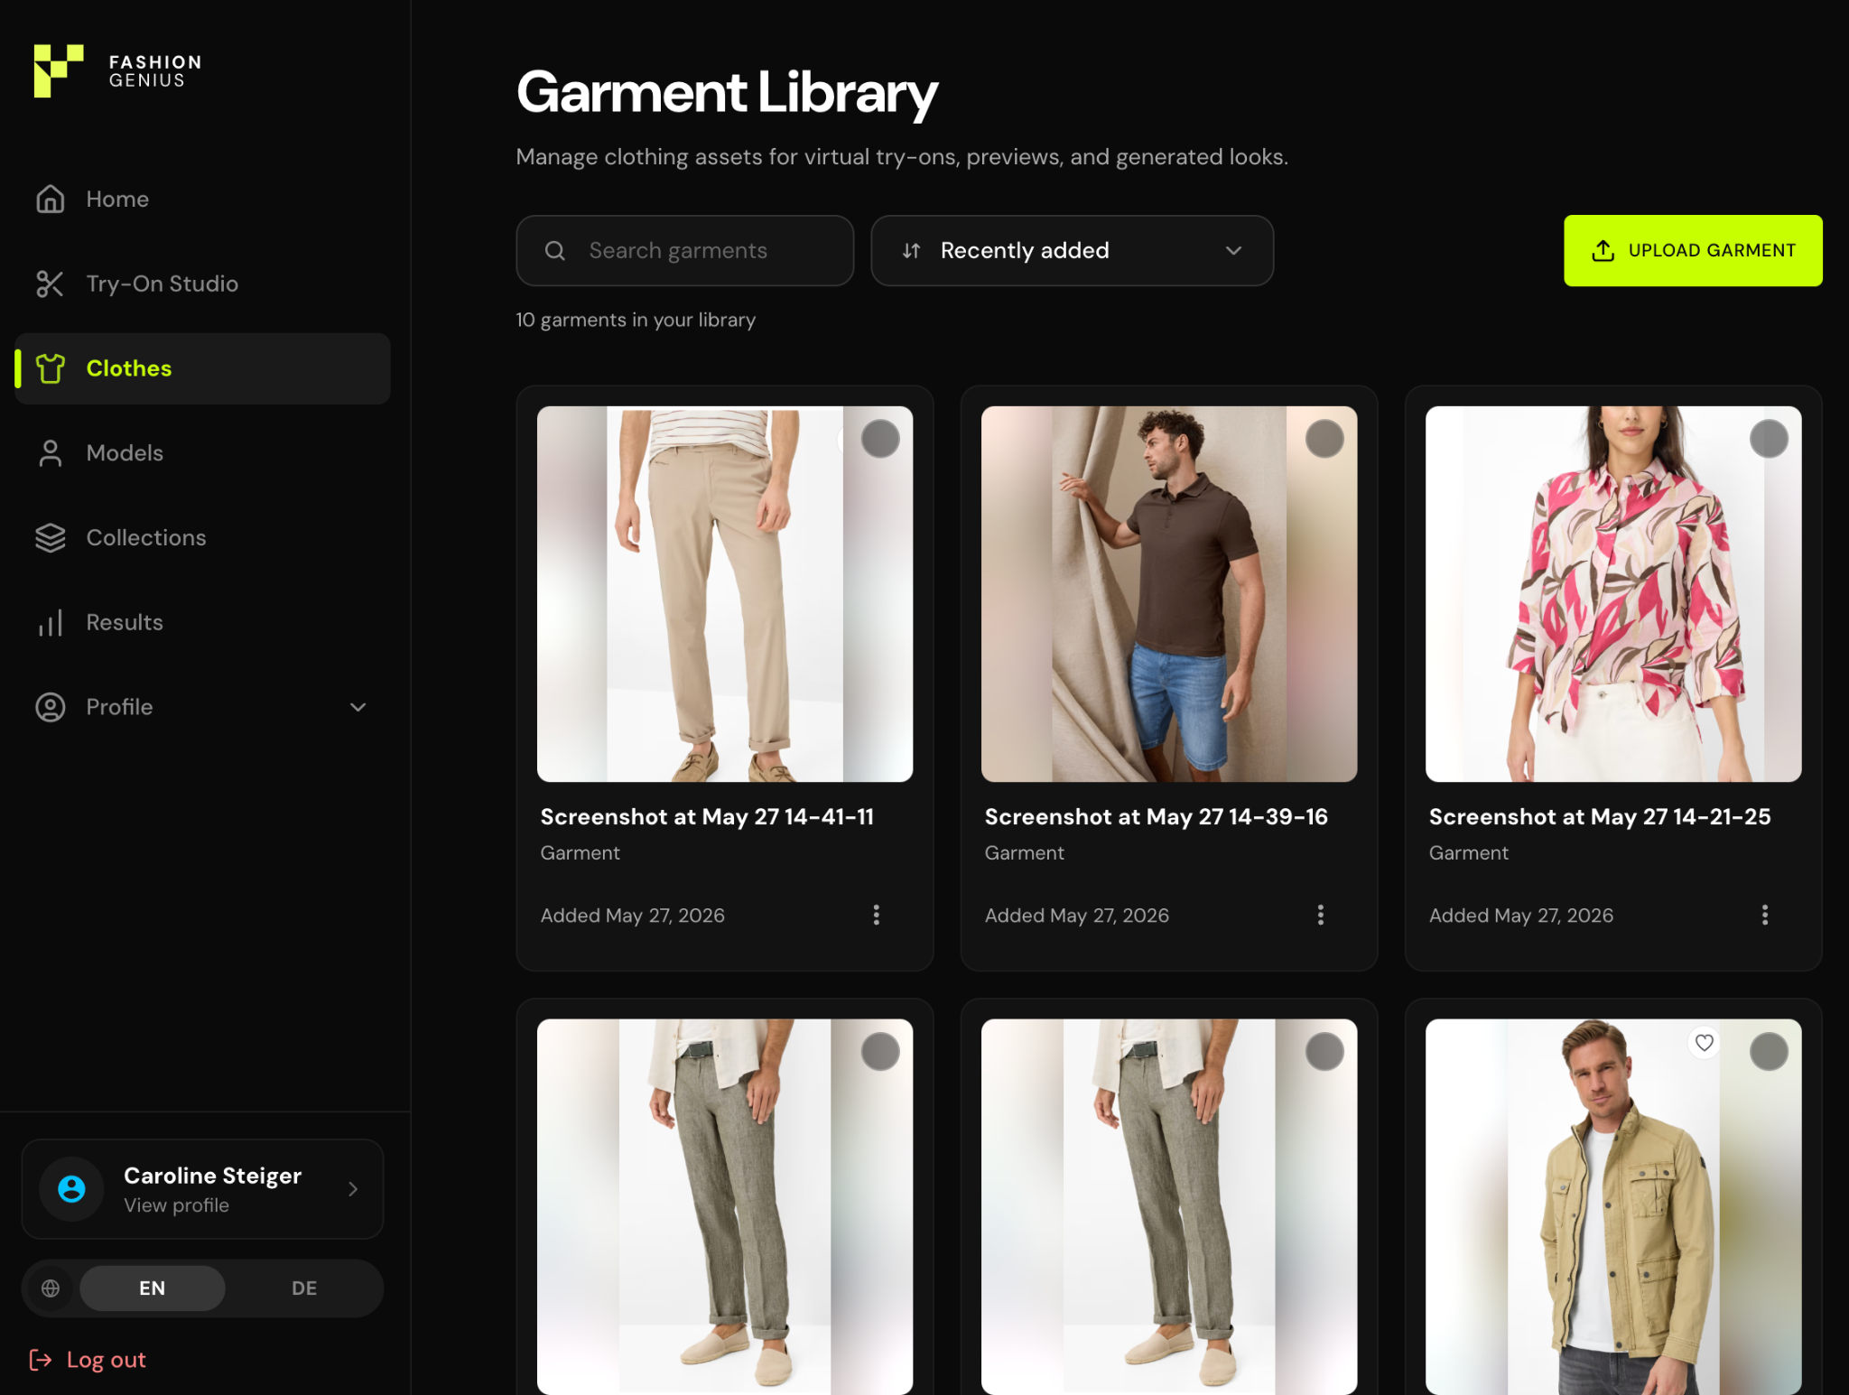This screenshot has width=1849, height=1395.
Task: Select the 14-21-25 garment's circle checkbox
Action: point(1769,439)
